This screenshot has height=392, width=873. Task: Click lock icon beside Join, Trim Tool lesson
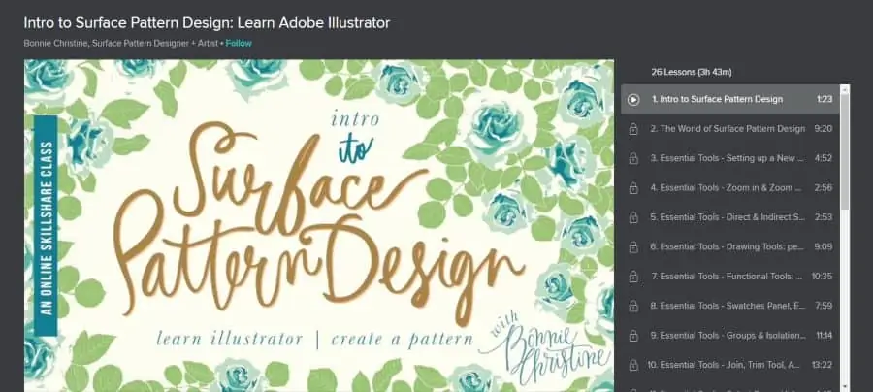pos(633,365)
